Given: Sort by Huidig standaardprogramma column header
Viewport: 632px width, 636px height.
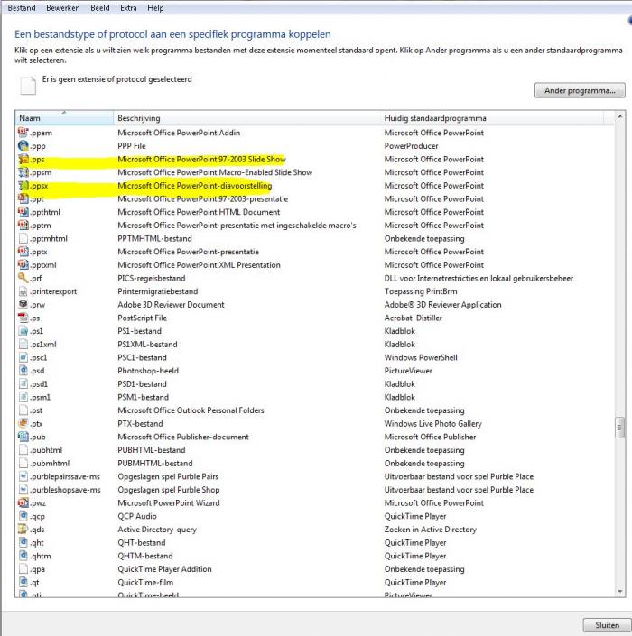Looking at the screenshot, I should [x=491, y=118].
